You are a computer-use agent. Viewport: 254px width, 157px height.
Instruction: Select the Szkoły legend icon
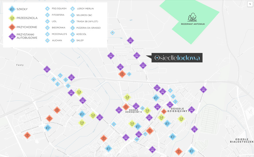pos(12,9)
